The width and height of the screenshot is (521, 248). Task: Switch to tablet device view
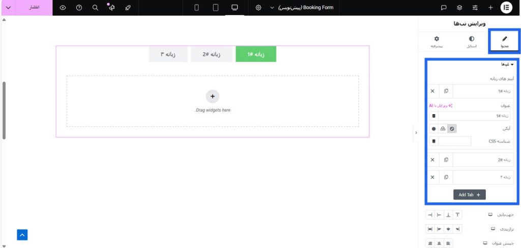(216, 8)
